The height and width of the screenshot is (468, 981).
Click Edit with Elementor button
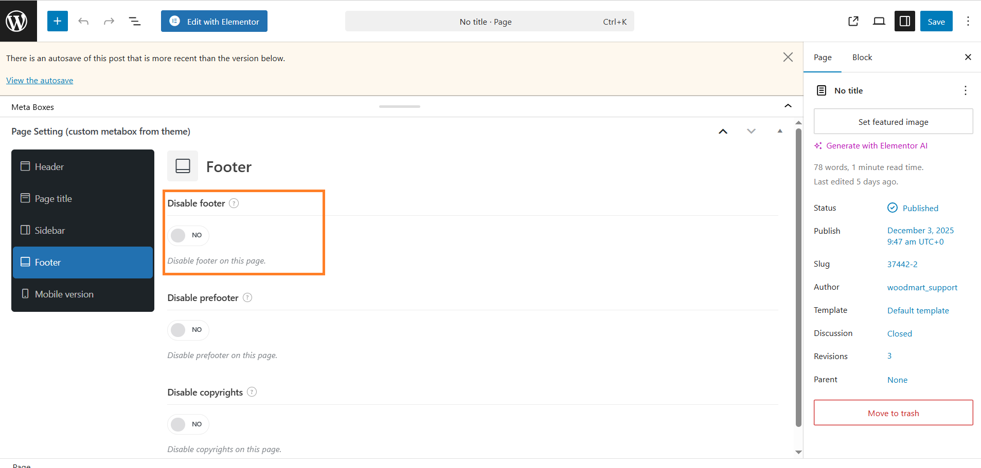(214, 22)
